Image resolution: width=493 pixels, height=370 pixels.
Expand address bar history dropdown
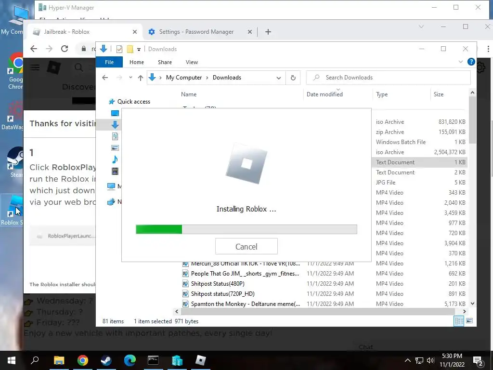(279, 78)
